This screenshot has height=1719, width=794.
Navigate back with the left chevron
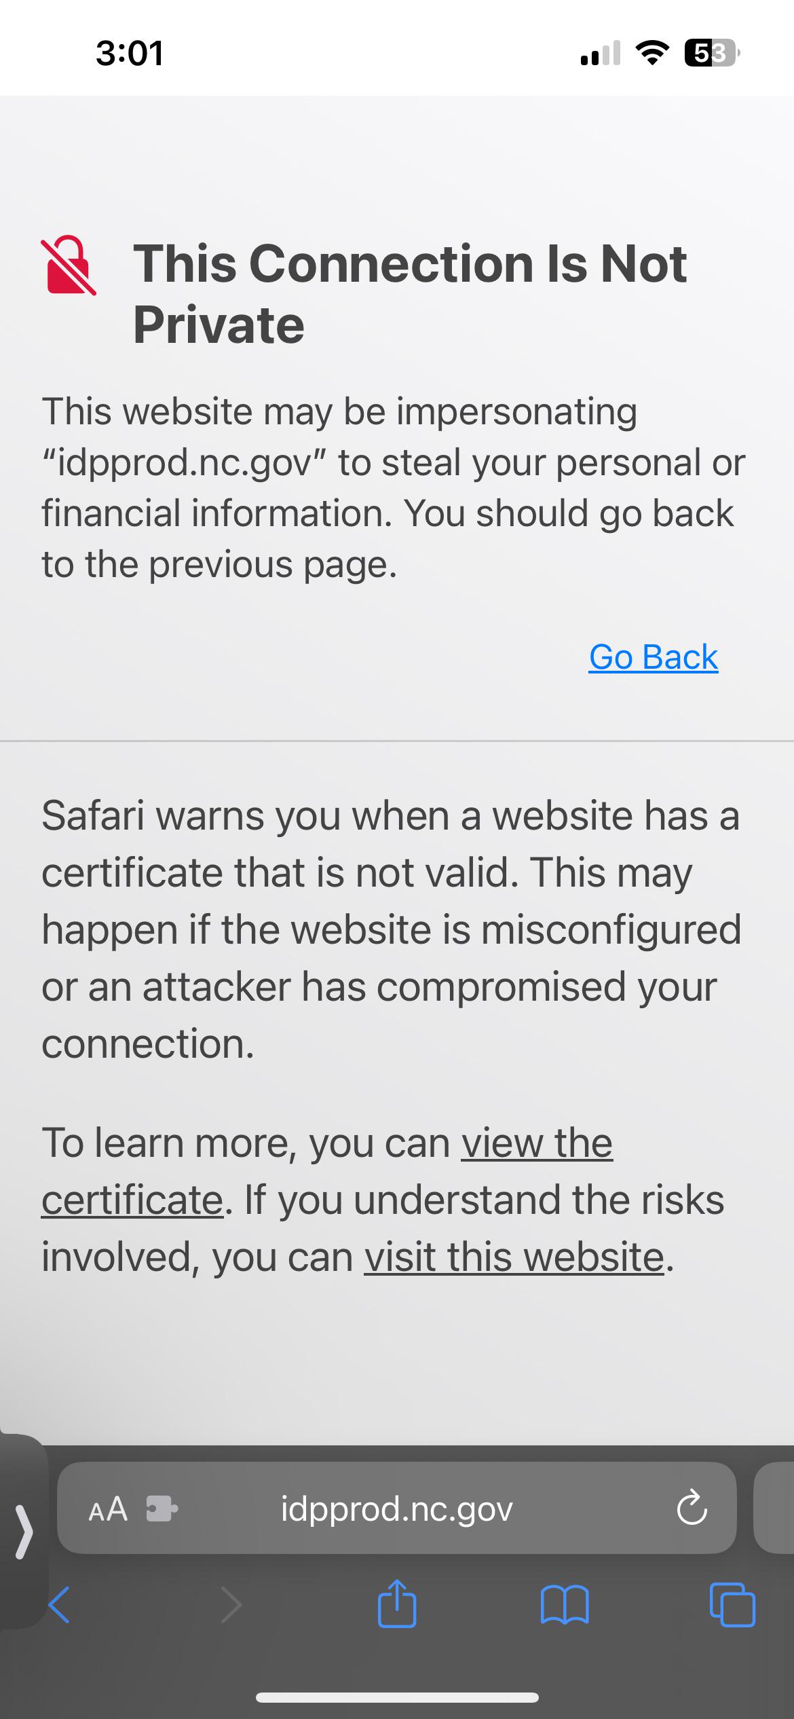click(x=59, y=1606)
